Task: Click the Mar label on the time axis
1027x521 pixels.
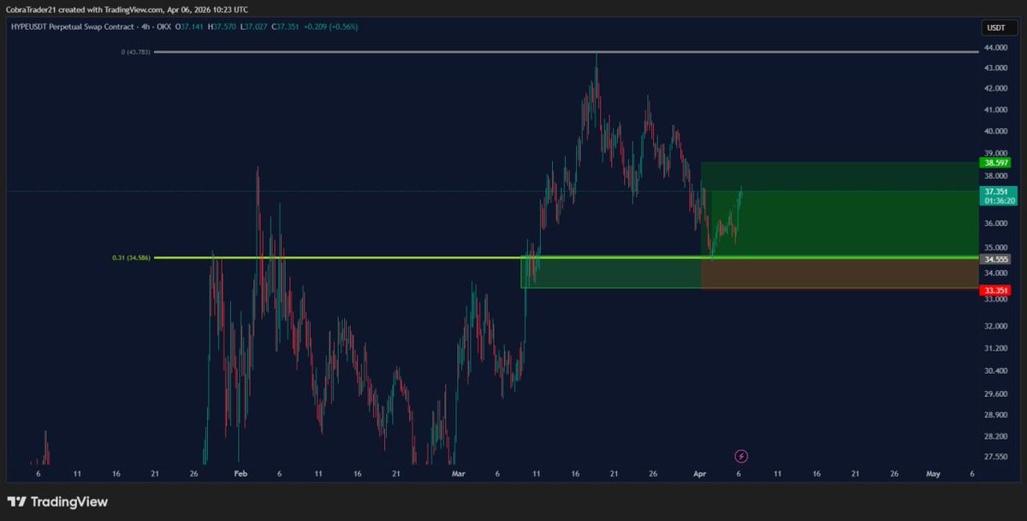Action: point(457,473)
